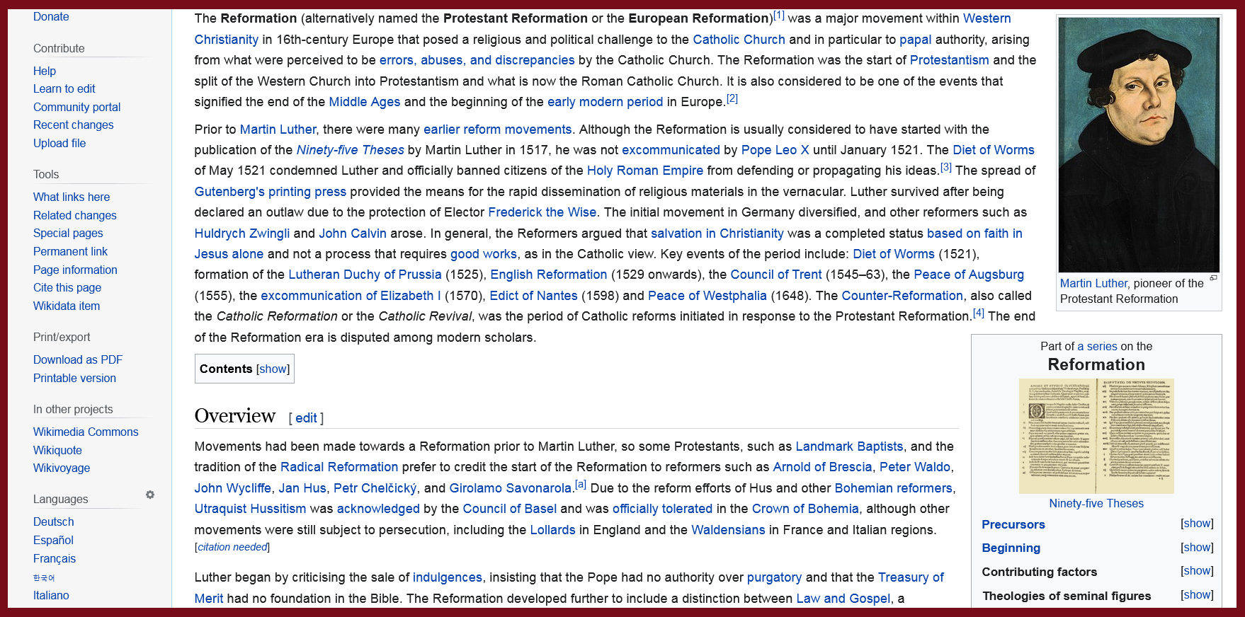Follow the Frederick the Wise link
The height and width of the screenshot is (617, 1245).
pos(542,212)
